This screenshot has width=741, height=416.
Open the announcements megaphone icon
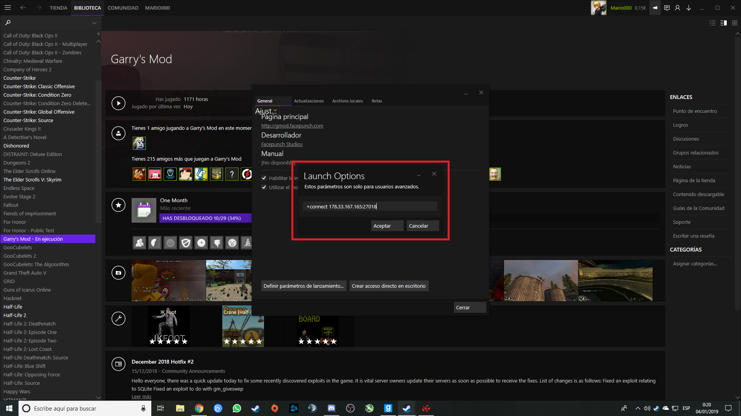click(x=655, y=8)
